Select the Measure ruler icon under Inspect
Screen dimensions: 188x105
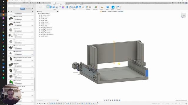[x=102, y=7]
